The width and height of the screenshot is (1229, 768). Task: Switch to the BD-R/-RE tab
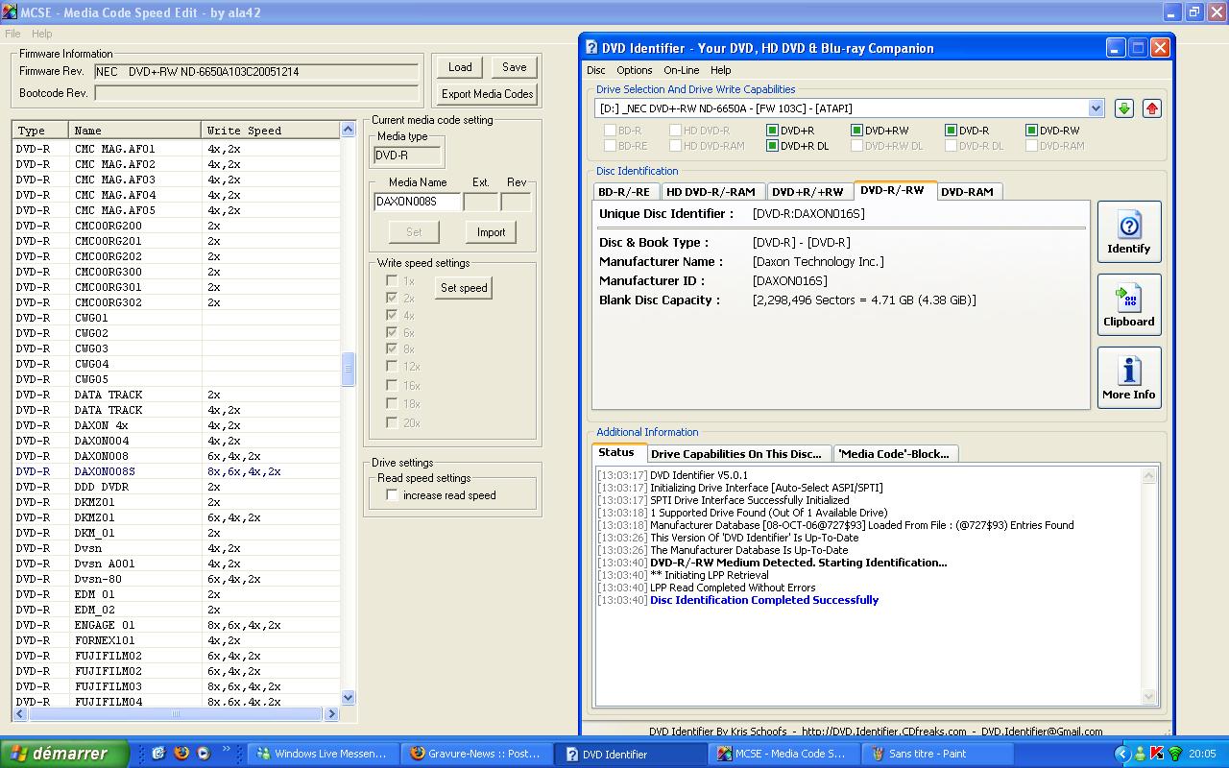click(x=624, y=192)
